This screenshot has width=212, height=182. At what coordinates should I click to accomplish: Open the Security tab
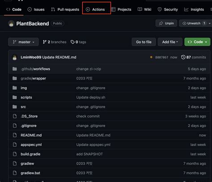(168, 9)
